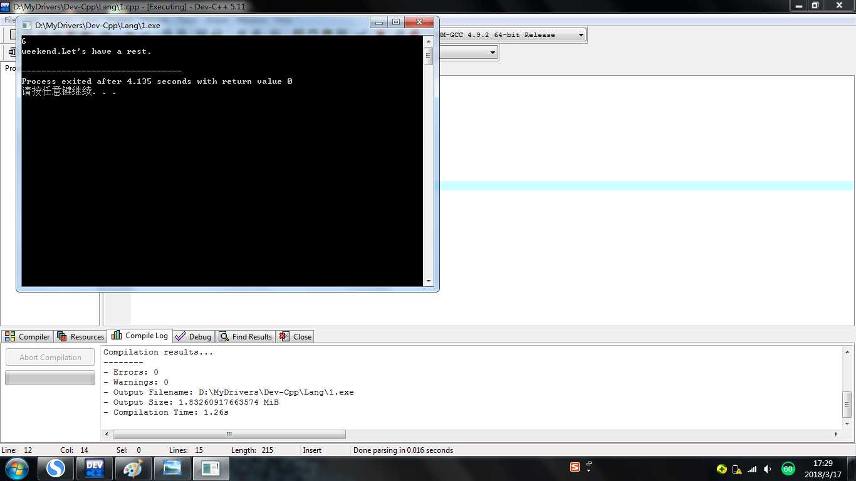The image size is (856, 481).
Task: Click the Sogou input method tray icon
Action: coord(575,467)
